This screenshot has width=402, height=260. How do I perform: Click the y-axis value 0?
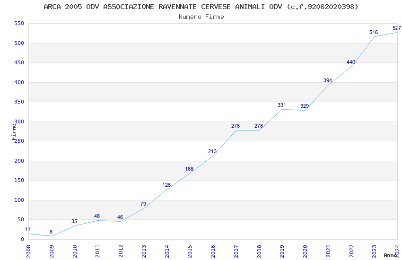click(23, 239)
